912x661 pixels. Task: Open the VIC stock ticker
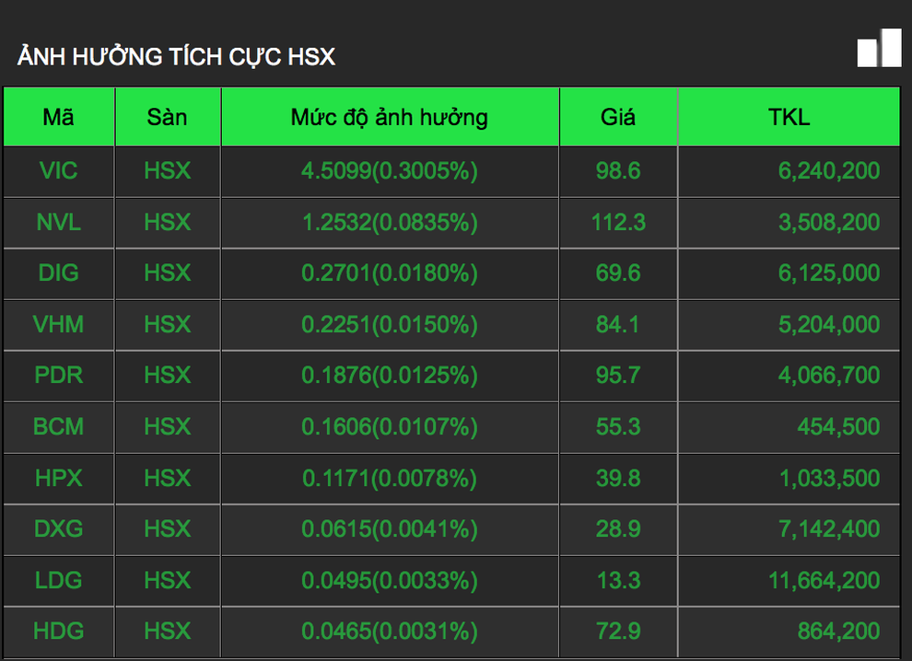pyautogui.click(x=59, y=170)
